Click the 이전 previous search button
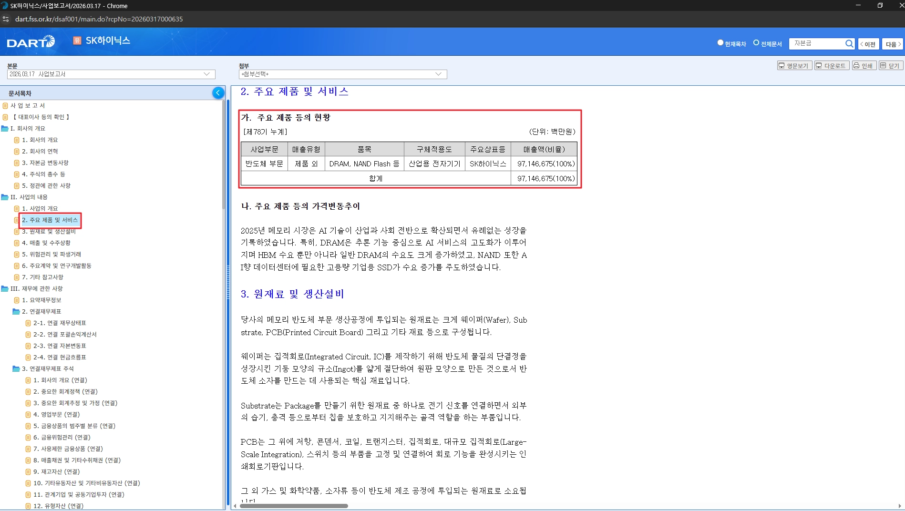 pos(868,43)
